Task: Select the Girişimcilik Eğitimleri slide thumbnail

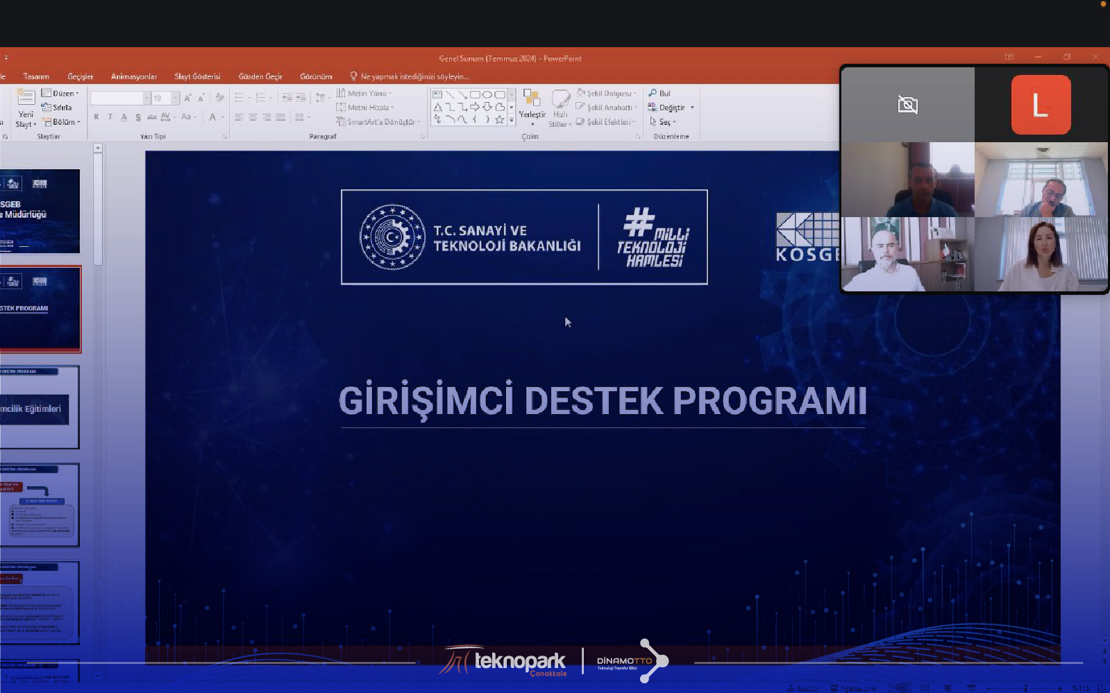Action: coord(40,407)
